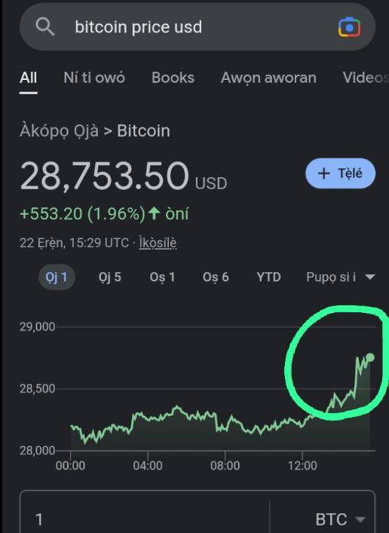Open Google Lens camera icon

pyautogui.click(x=349, y=27)
